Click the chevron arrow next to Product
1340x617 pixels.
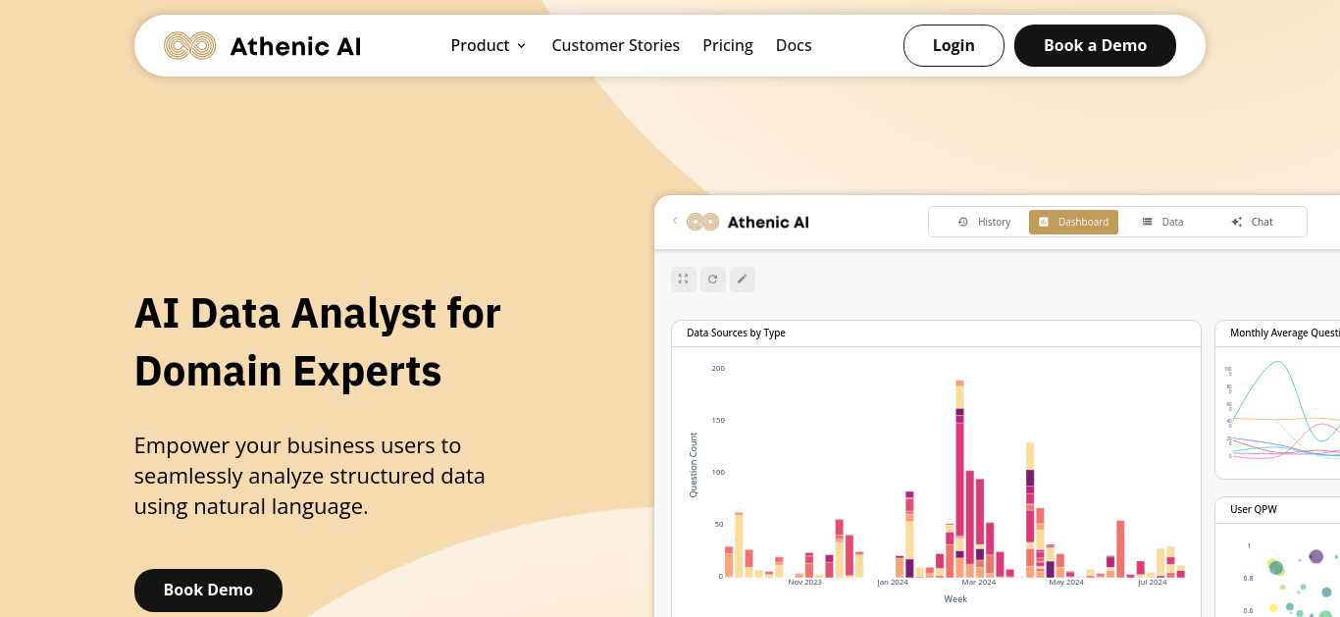click(522, 46)
